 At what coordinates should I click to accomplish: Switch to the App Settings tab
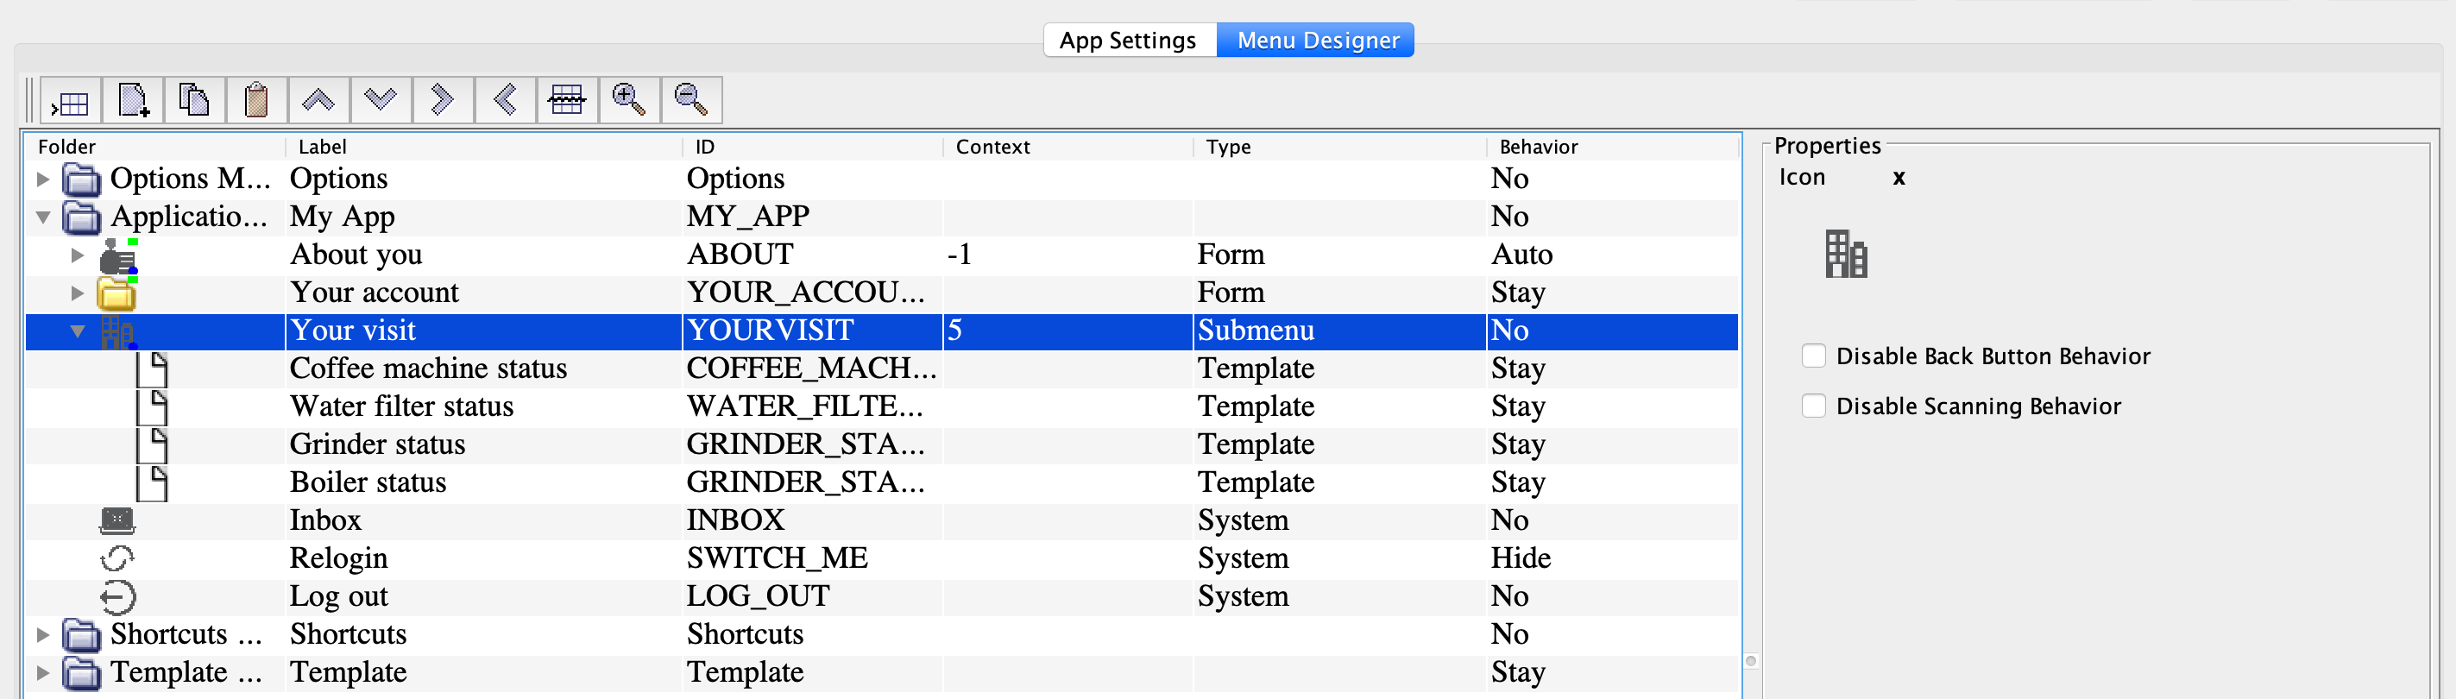click(1128, 40)
